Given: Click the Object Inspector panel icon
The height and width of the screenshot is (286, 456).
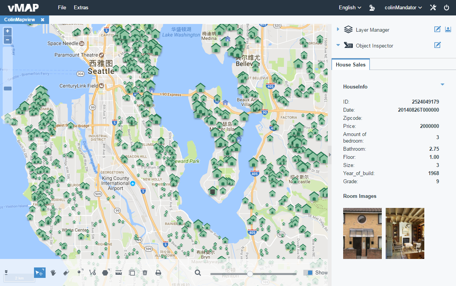Looking at the screenshot, I should click(x=348, y=45).
